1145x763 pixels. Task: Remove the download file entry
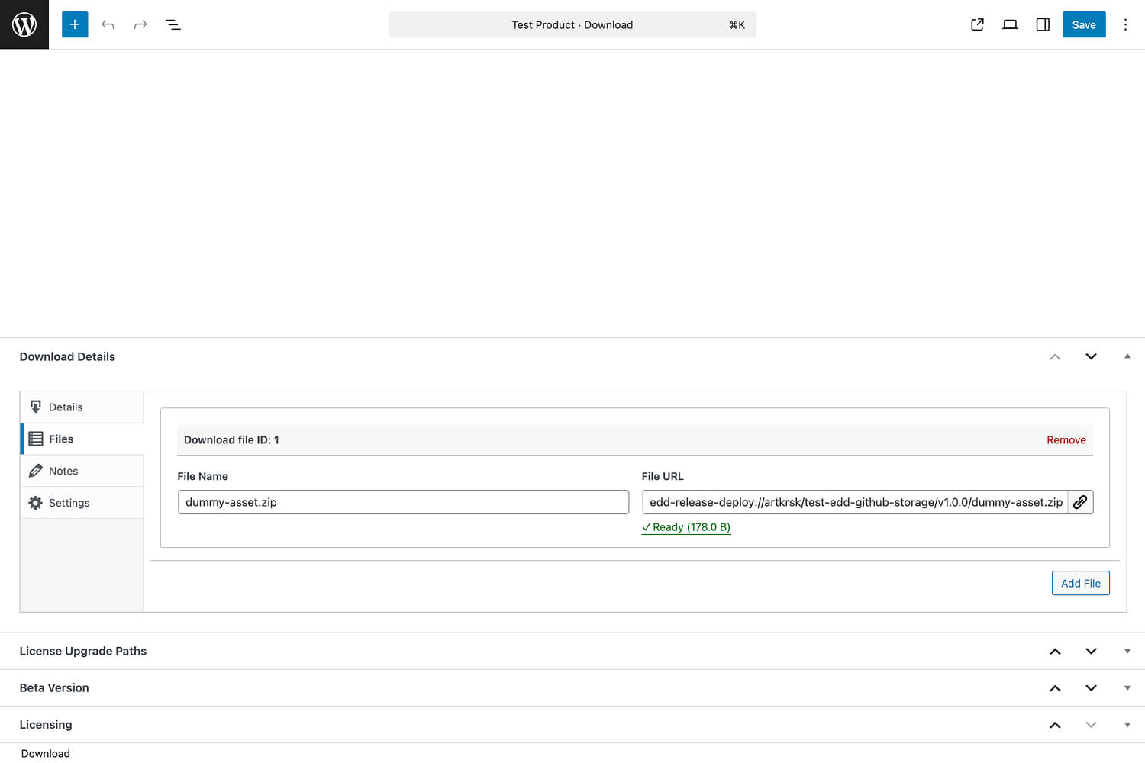[1066, 439]
